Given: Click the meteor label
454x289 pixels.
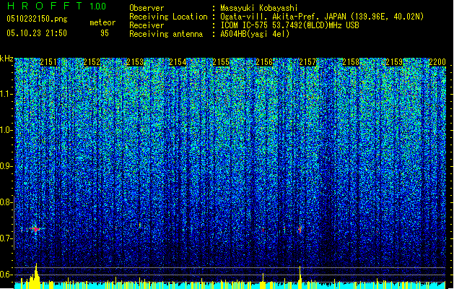Looking at the screenshot, I should (x=102, y=22).
